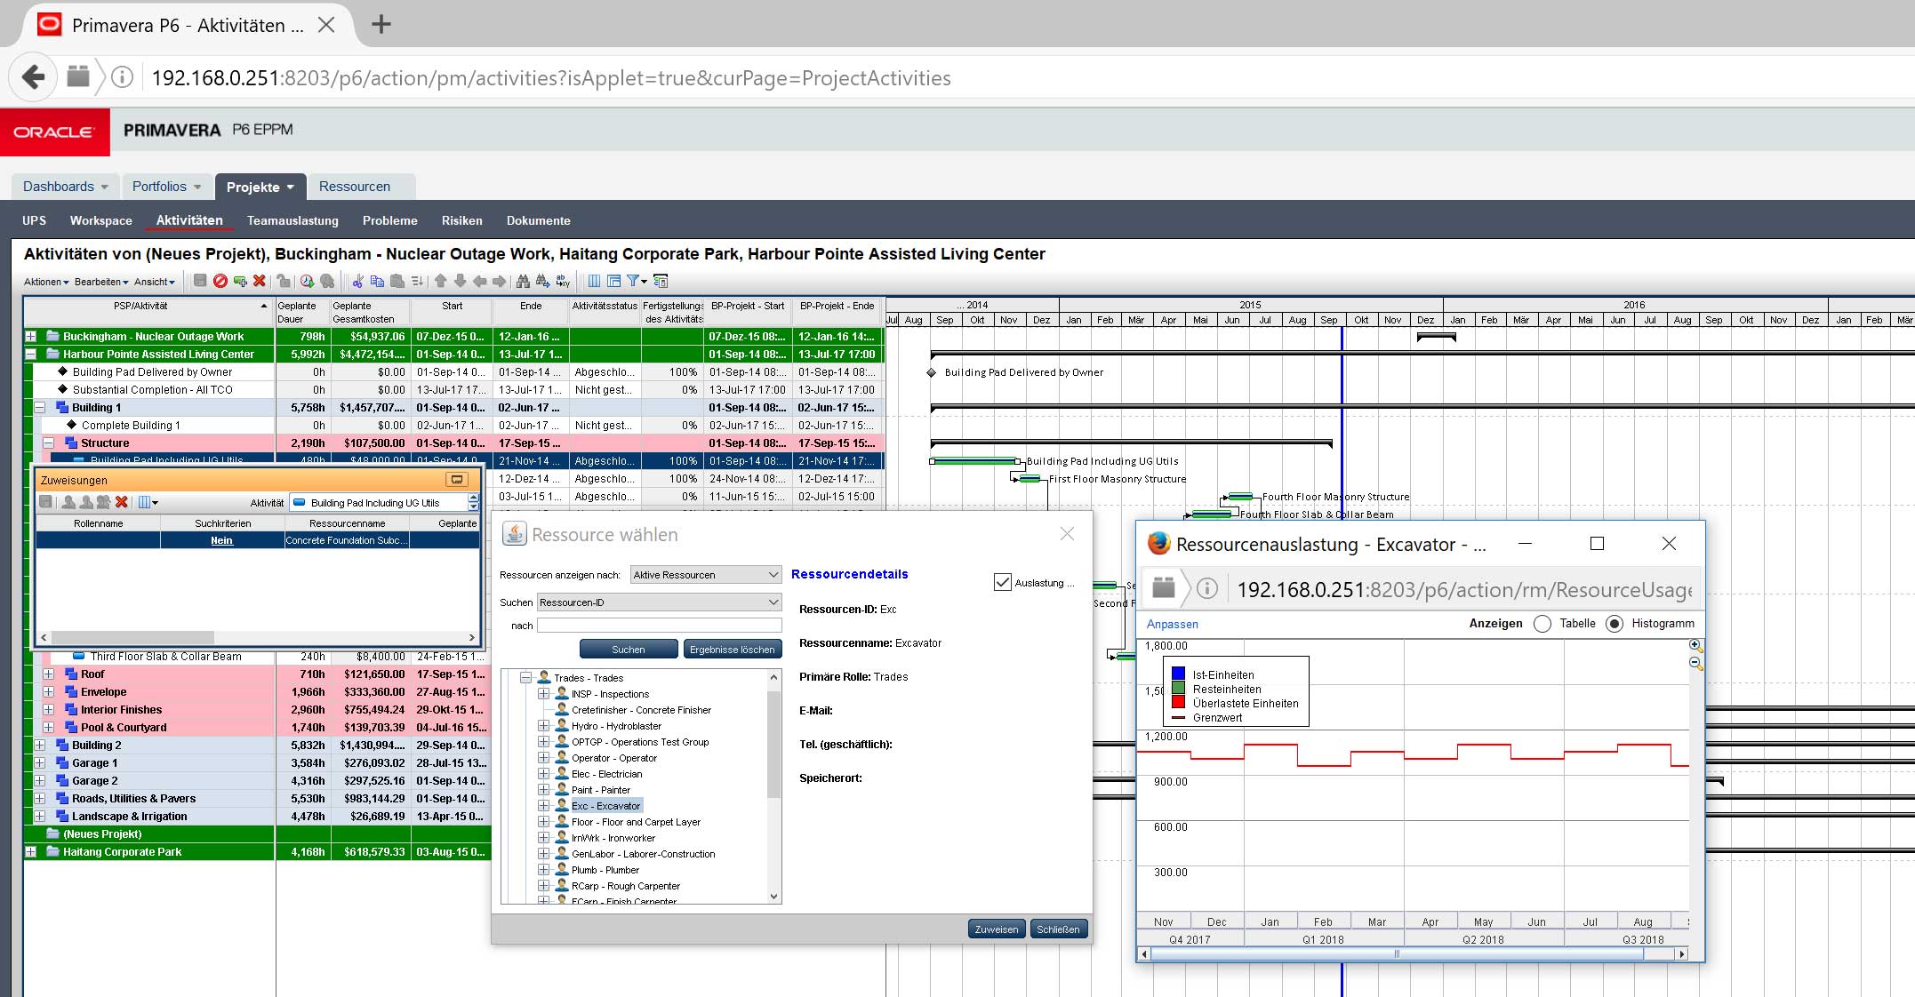
Task: Click the Suchen button in resource dialog
Action: (x=629, y=650)
